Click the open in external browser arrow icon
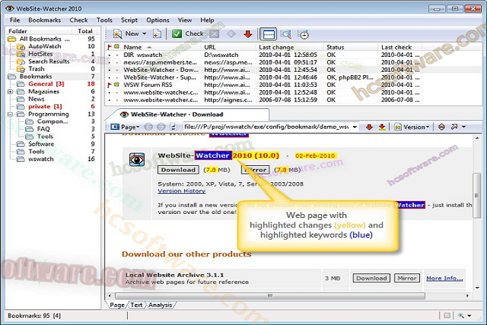The height and width of the screenshot is (325, 487). click(454, 127)
